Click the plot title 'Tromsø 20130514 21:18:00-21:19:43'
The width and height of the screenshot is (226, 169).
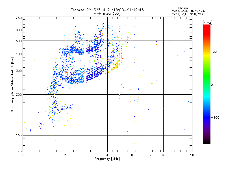[107, 10]
